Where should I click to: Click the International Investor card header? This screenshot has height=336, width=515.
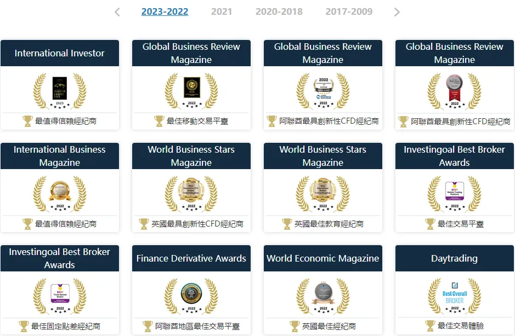coord(60,53)
